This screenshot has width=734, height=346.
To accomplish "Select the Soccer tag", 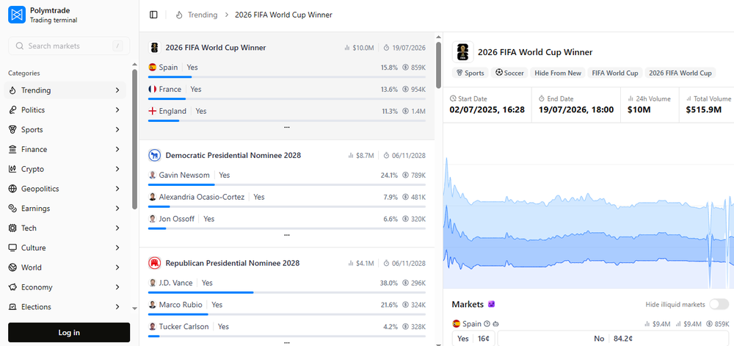I will pos(509,73).
